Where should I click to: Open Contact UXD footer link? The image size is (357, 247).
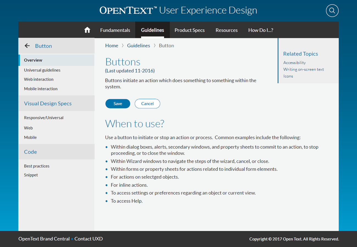tap(88, 239)
